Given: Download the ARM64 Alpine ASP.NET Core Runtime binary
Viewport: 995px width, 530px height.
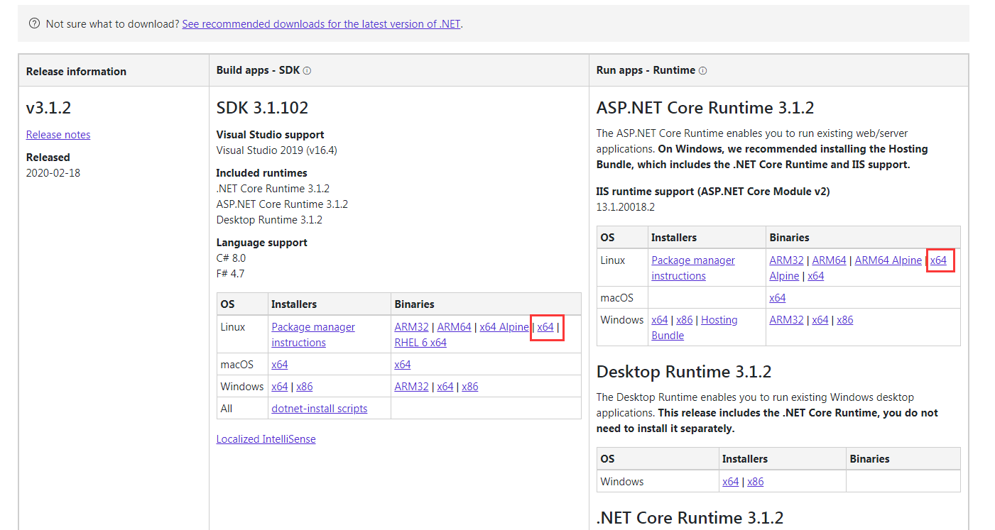Looking at the screenshot, I should pyautogui.click(x=888, y=260).
